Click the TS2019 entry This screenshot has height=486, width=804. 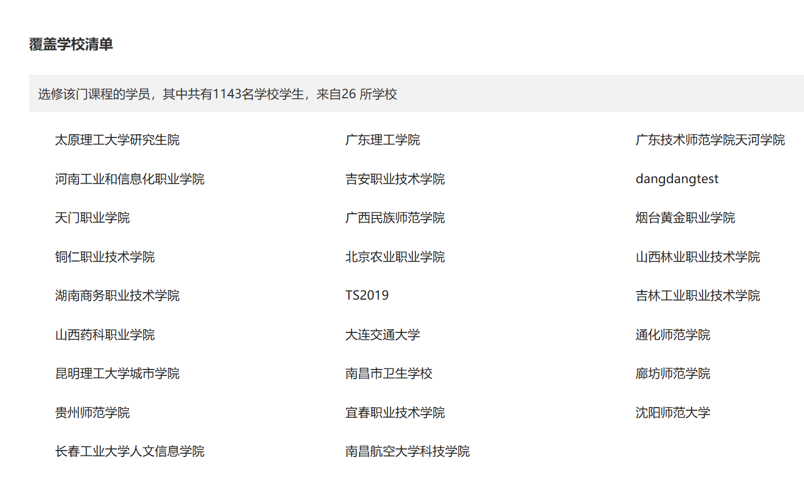(367, 296)
